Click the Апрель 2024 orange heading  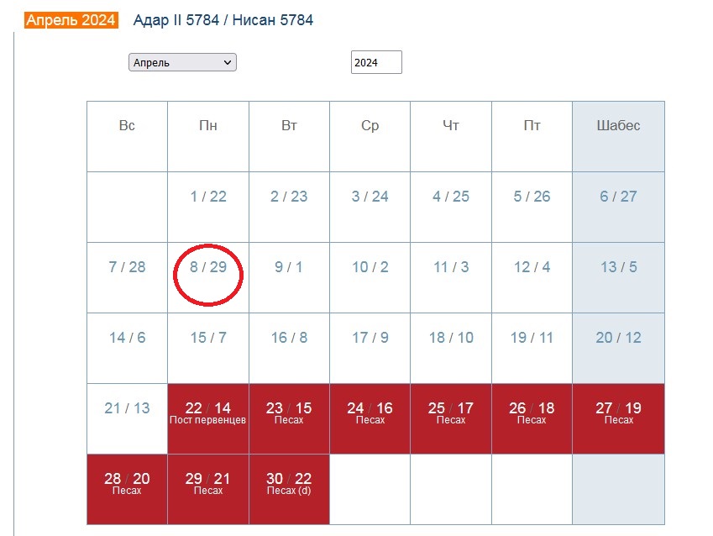pyautogui.click(x=71, y=20)
